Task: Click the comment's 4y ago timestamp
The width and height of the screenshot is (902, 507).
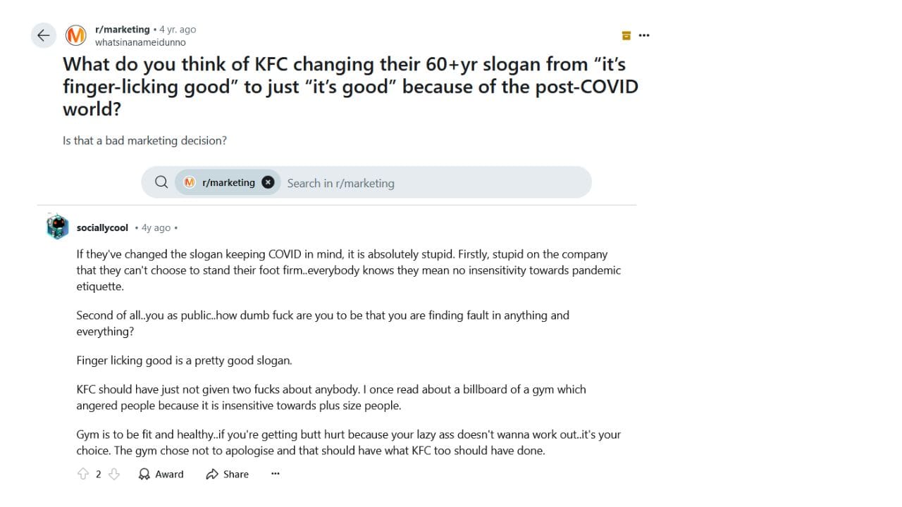Action: pos(156,227)
